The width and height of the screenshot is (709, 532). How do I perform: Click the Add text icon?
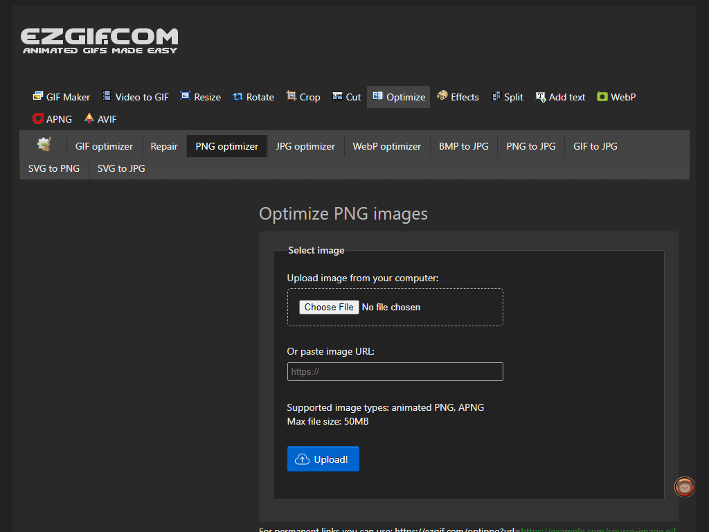click(x=541, y=97)
